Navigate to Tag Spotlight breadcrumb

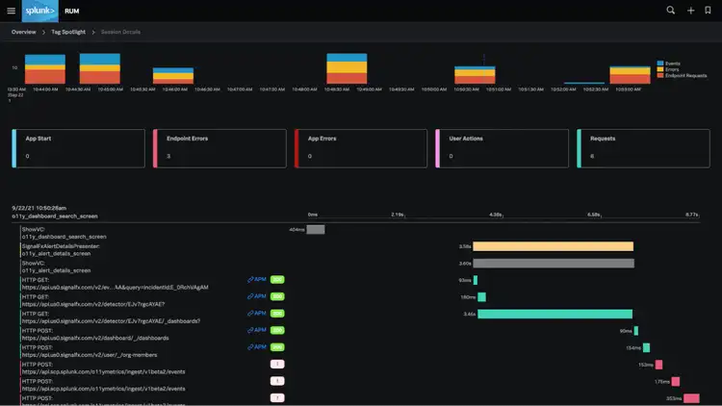click(68, 32)
